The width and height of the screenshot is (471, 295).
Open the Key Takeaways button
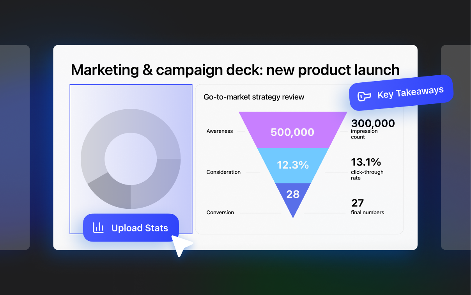[401, 93]
